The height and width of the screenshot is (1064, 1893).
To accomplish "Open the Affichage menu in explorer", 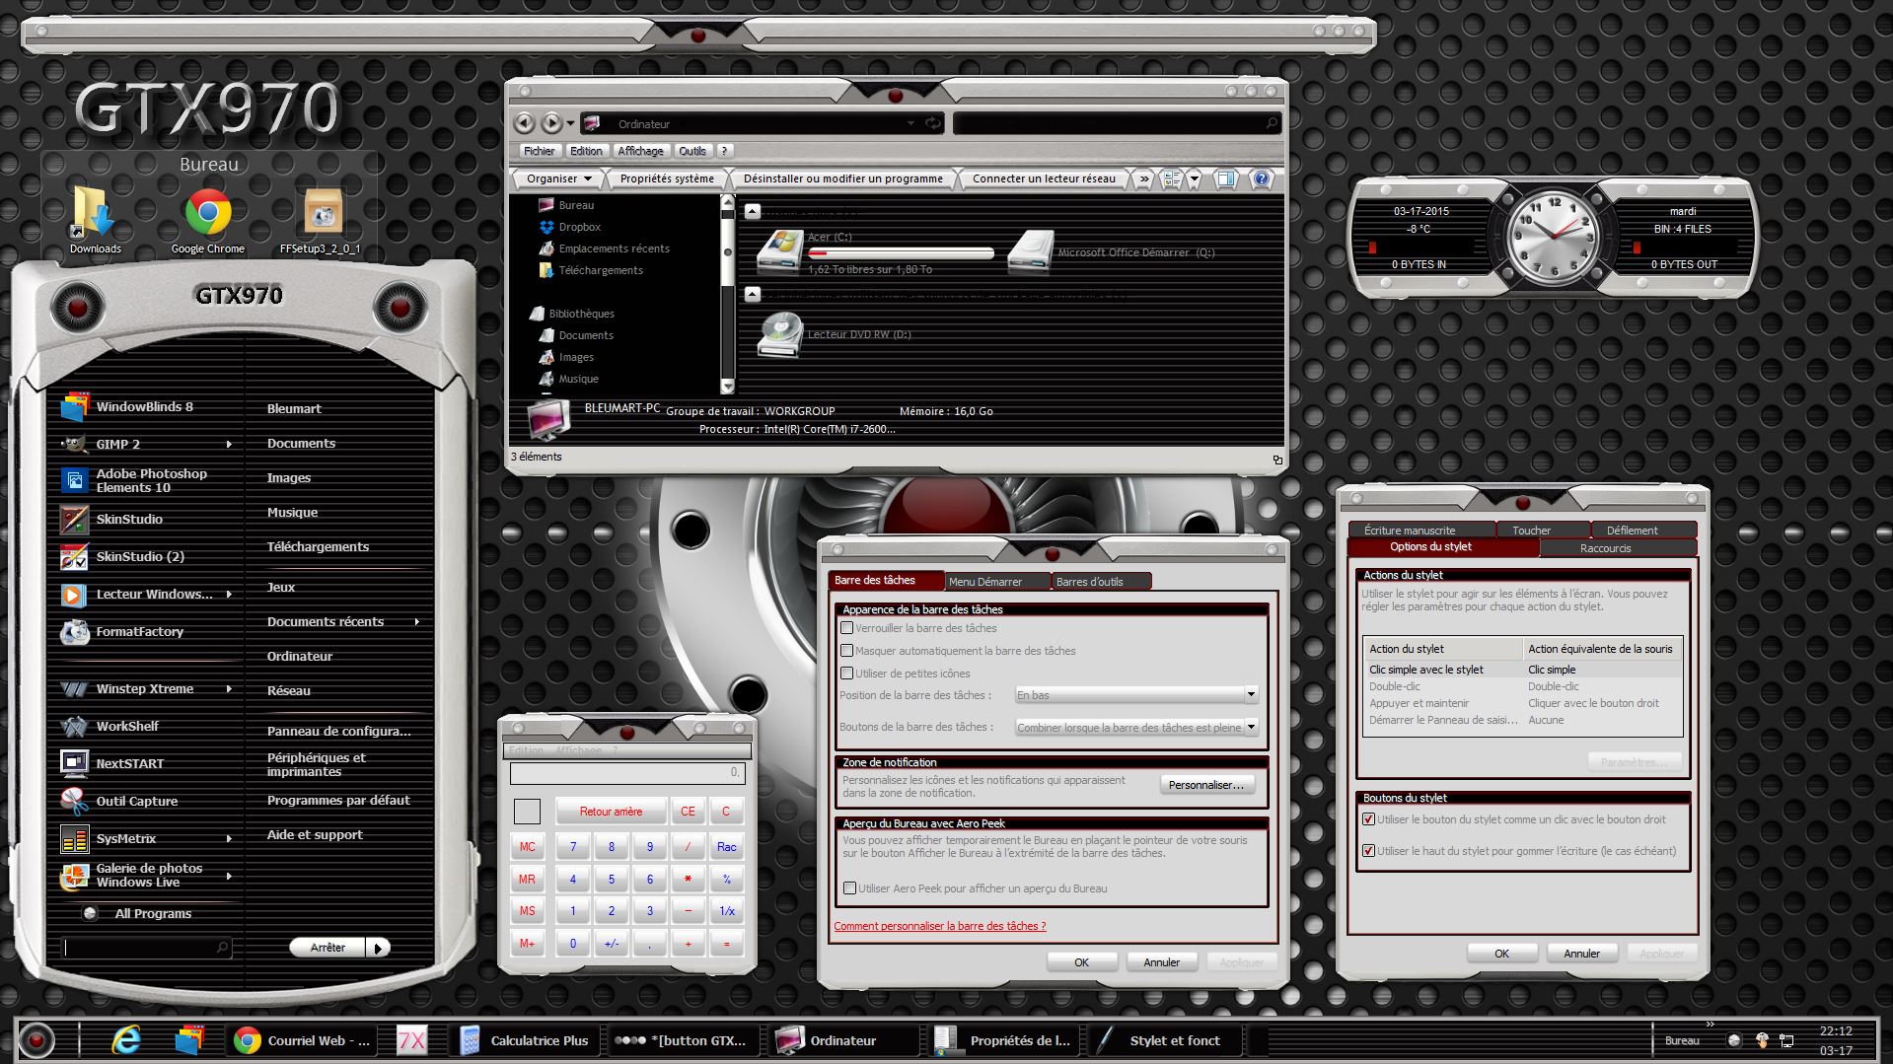I will coord(640,151).
